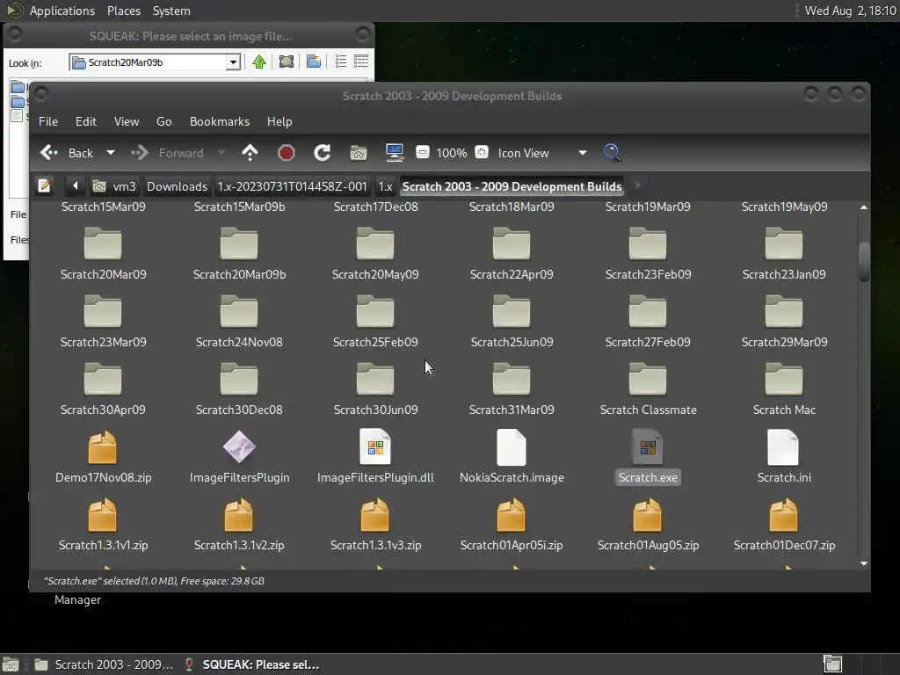Select the Scratch20May09 folder

click(374, 252)
